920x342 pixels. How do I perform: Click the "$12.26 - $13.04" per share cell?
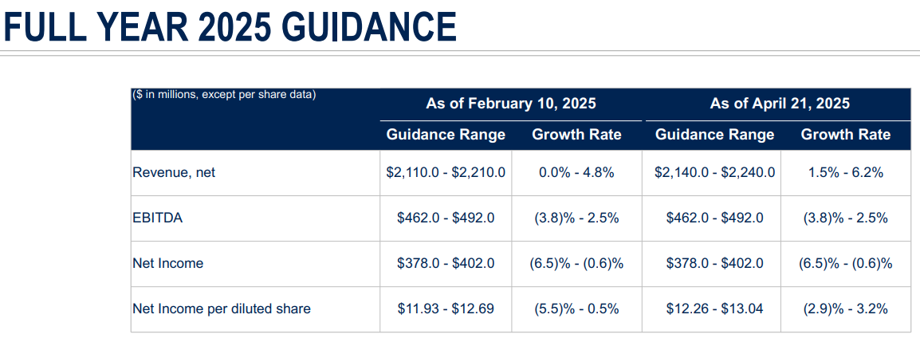(x=714, y=309)
